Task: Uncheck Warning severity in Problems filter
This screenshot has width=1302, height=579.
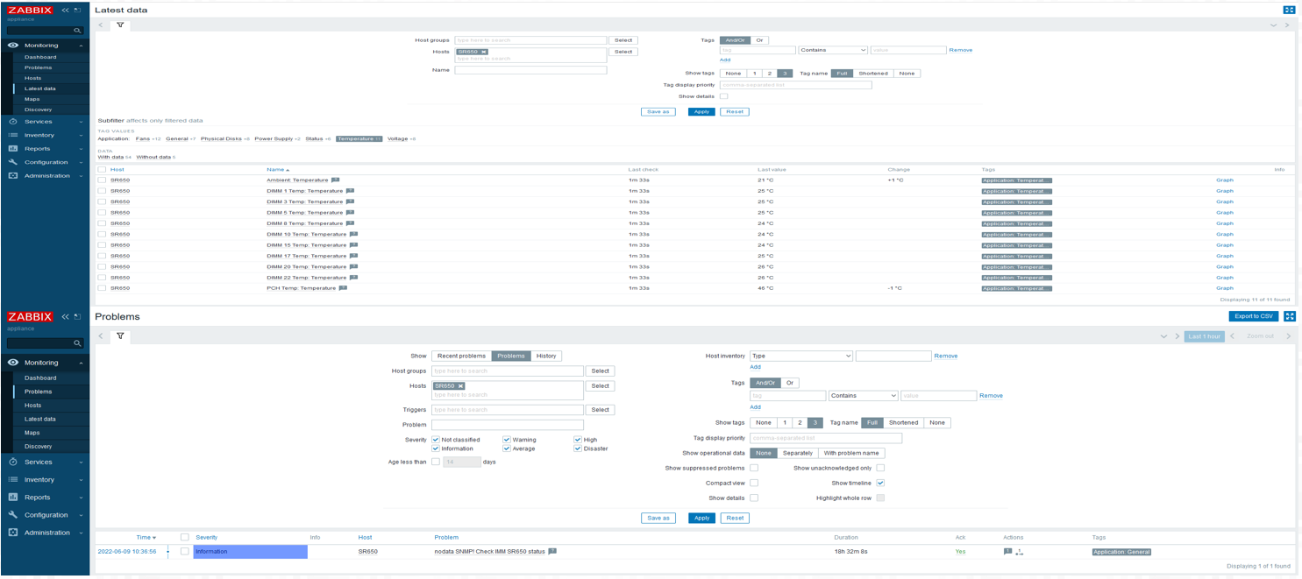Action: point(507,440)
